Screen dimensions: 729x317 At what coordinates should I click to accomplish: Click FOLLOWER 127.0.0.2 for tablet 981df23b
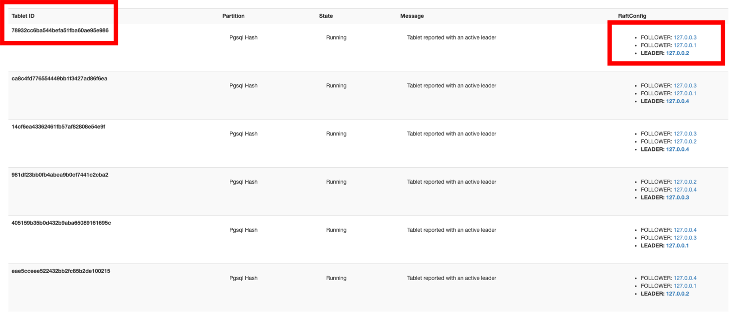(685, 182)
